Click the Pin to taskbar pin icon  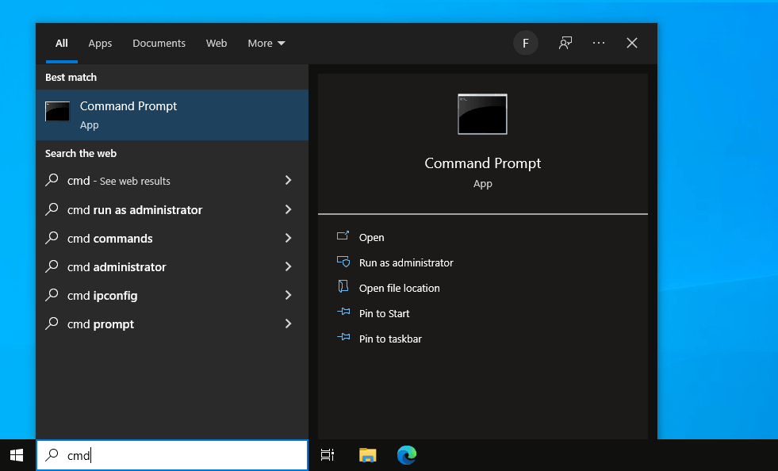tap(343, 337)
